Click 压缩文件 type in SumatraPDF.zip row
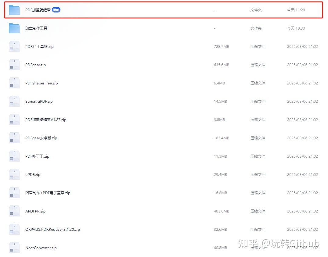This screenshot has width=328, height=257. coord(258,101)
